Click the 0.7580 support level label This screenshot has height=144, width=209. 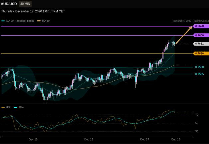pyautogui.click(x=199, y=67)
